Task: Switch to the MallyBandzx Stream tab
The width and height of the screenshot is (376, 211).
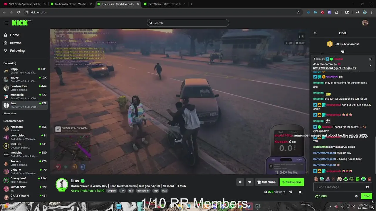Action: 71,4
